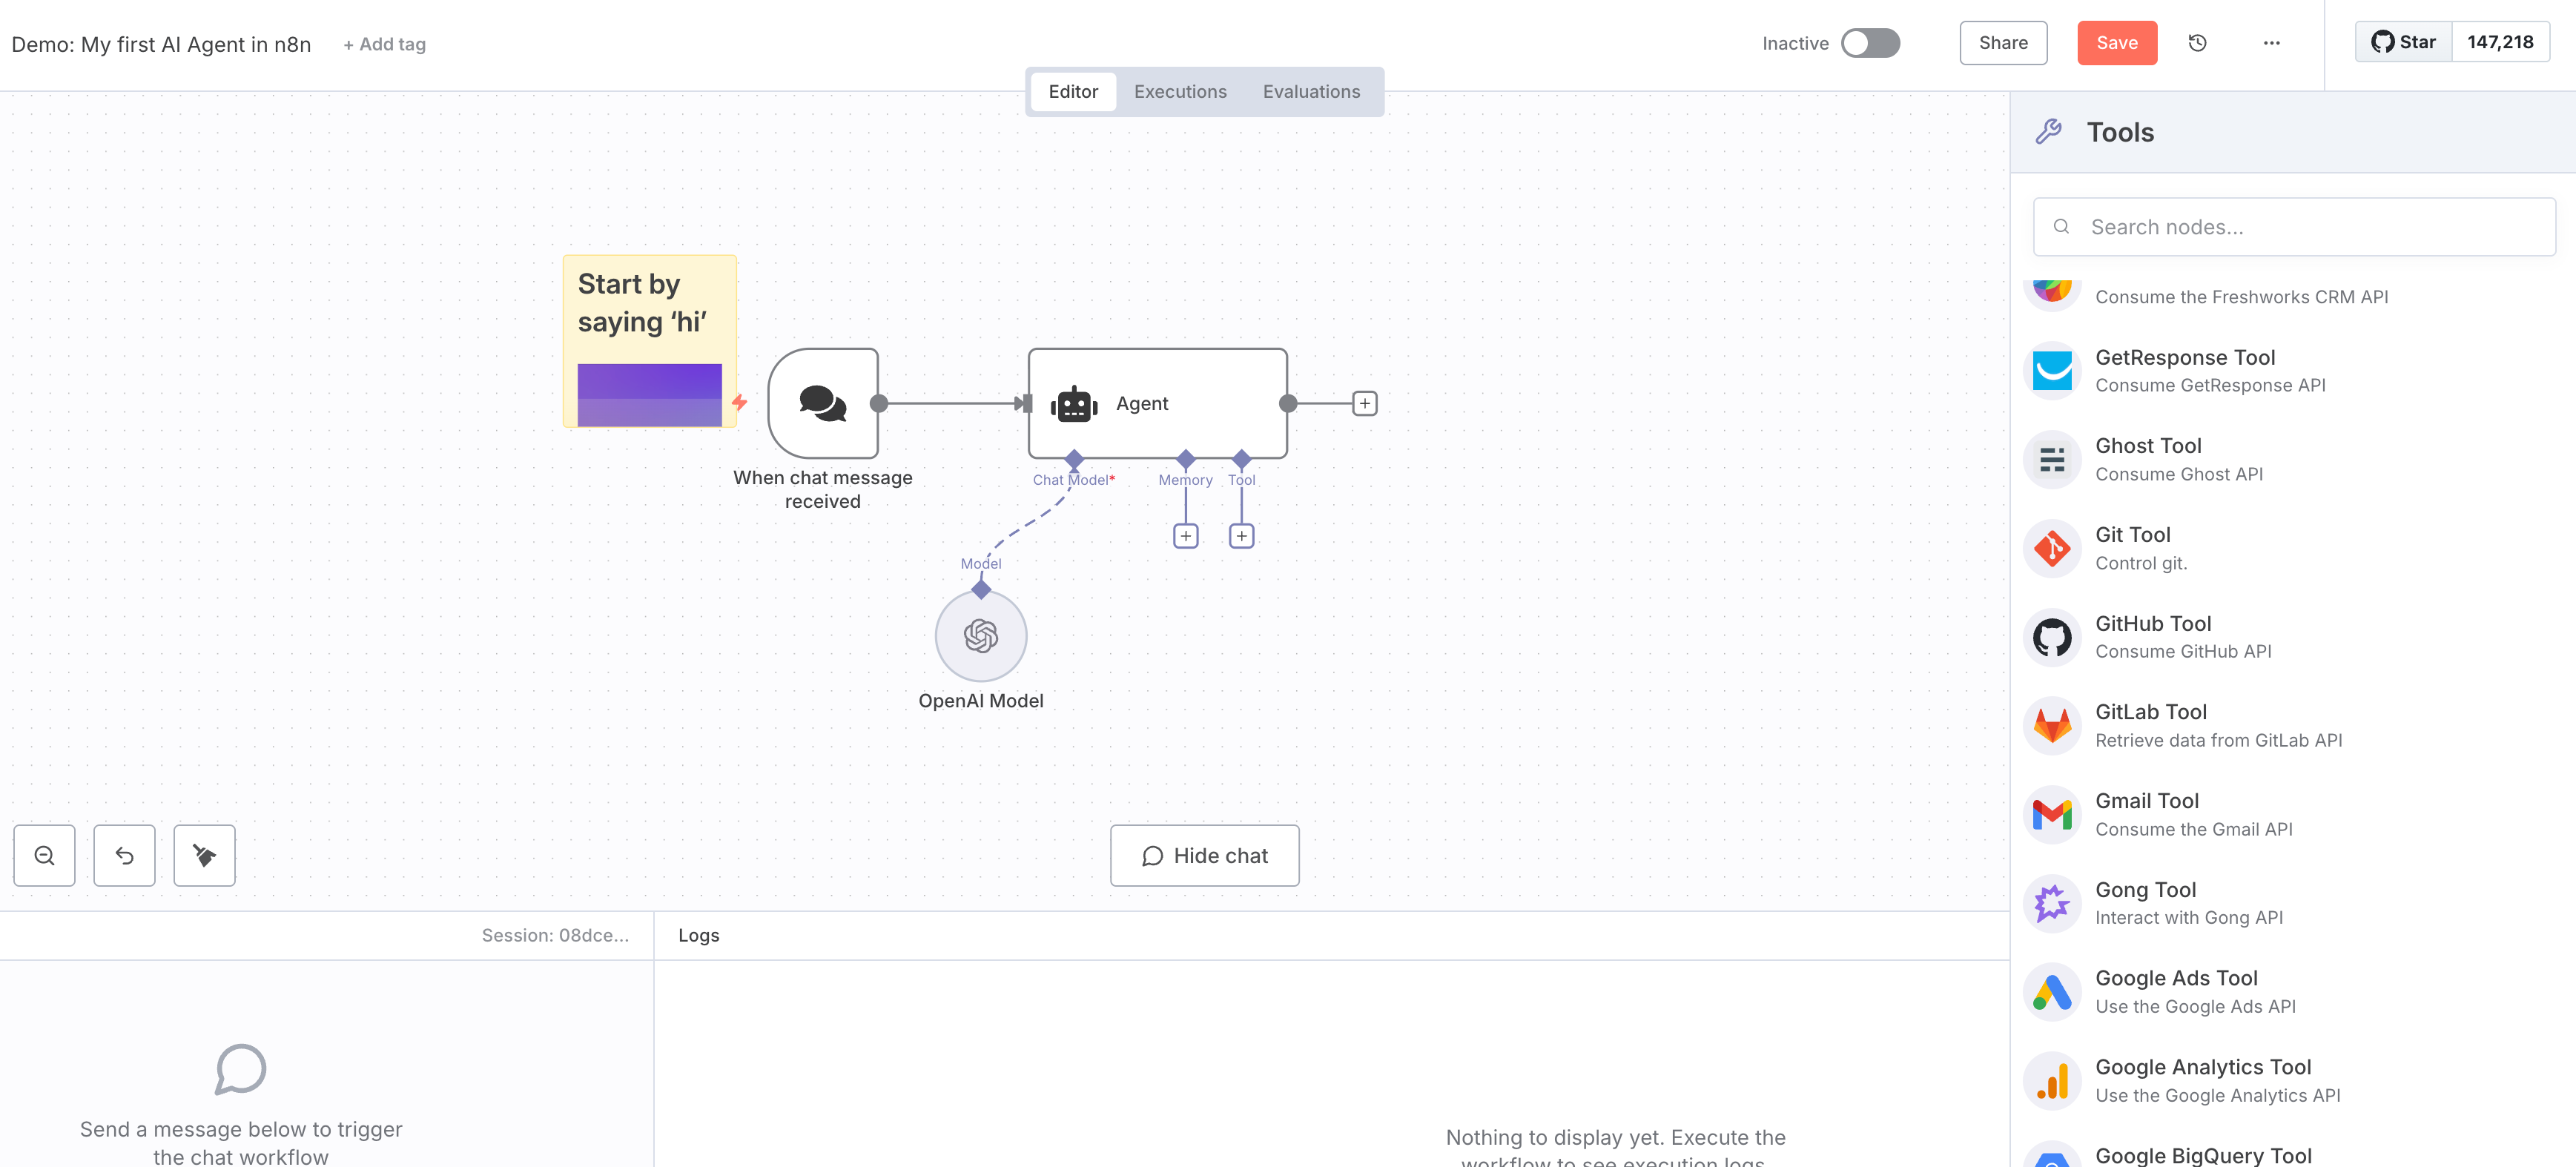Toggle the Inactive workflow switch
The height and width of the screenshot is (1167, 2576).
[x=1869, y=43]
